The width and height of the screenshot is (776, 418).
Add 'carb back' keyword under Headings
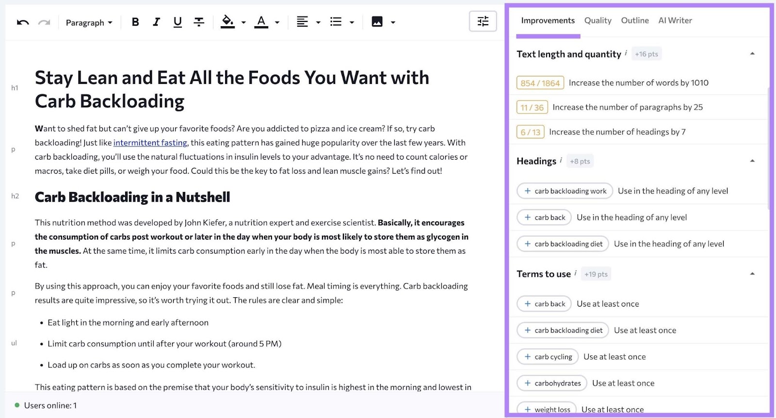(544, 217)
